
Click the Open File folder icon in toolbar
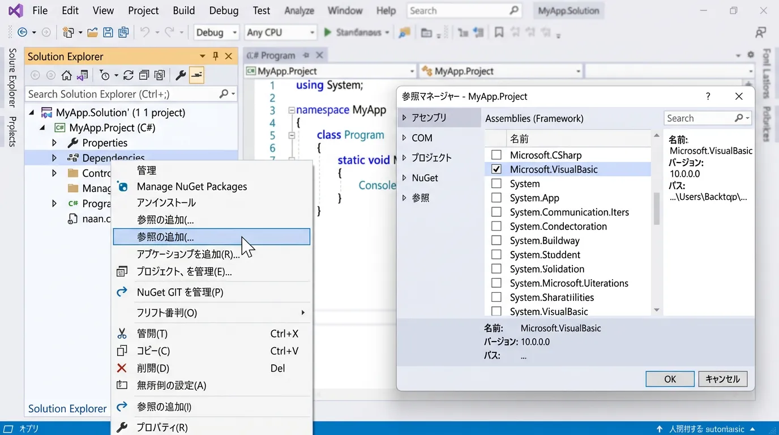point(92,33)
